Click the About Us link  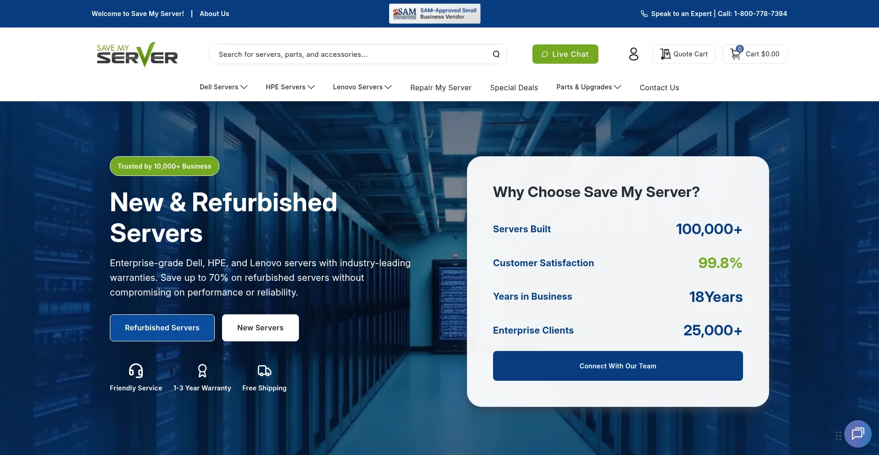[214, 14]
